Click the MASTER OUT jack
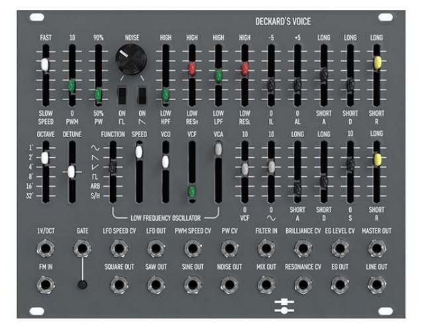Image resolution: width=424 pixels, height=330 pixels. coord(377,248)
